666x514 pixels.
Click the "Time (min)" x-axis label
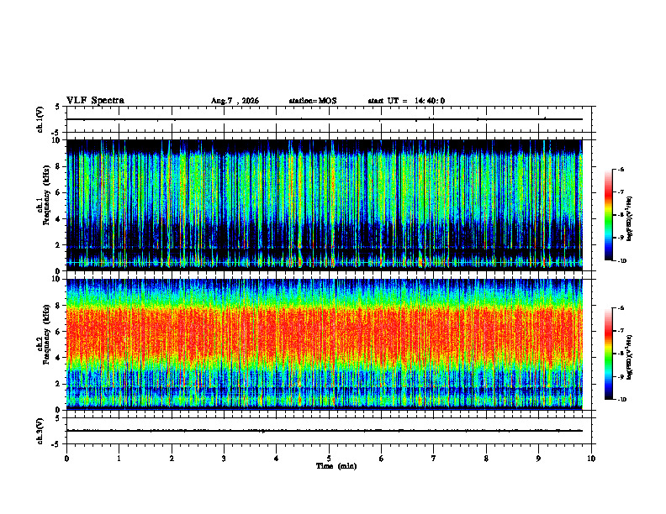point(336,466)
